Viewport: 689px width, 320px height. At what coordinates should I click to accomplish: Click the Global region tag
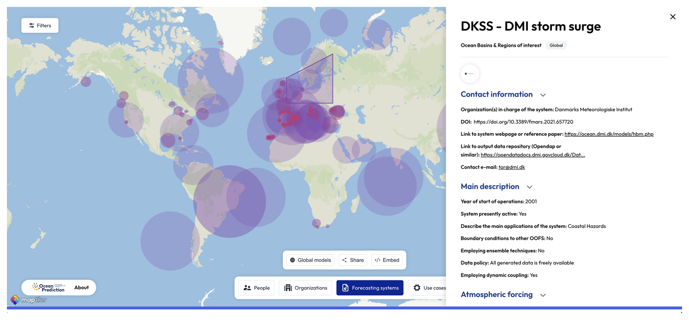pyautogui.click(x=556, y=45)
